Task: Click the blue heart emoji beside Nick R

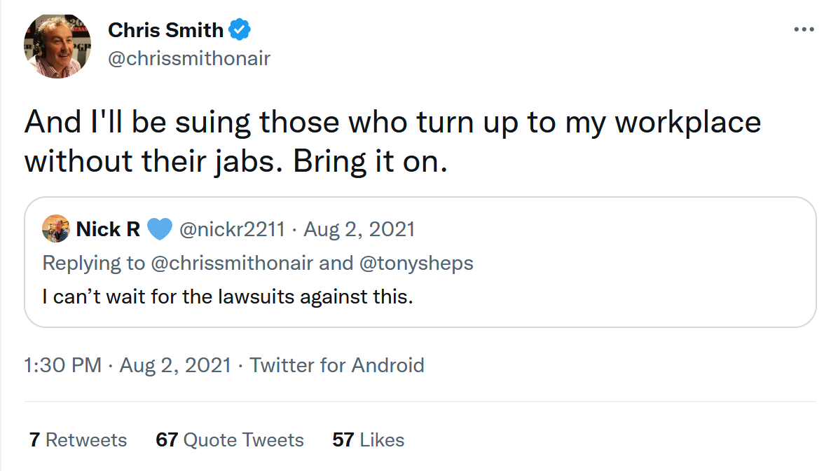Action: [160, 228]
